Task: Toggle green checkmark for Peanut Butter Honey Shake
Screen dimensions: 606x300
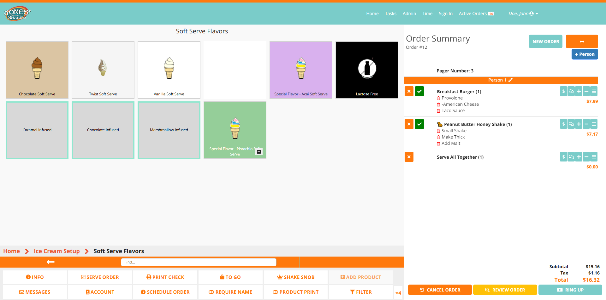Action: pos(419,124)
